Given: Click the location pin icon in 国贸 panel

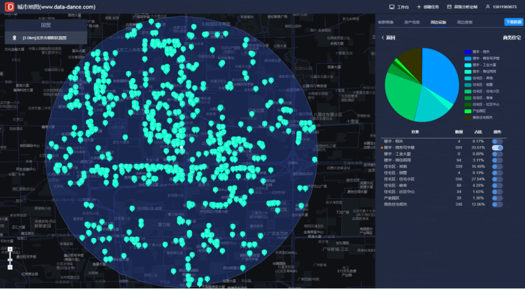Looking at the screenshot, I should 15,38.
